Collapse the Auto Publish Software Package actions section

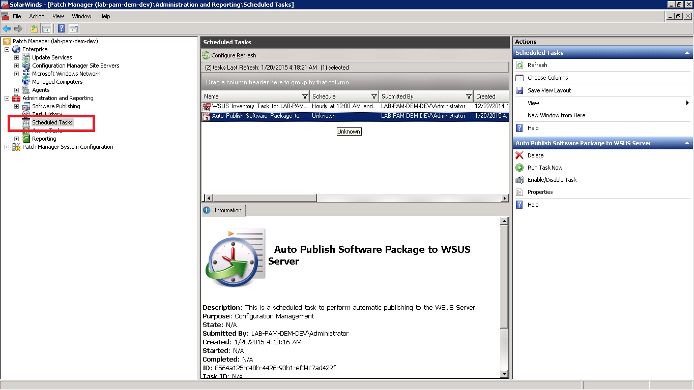pos(687,143)
